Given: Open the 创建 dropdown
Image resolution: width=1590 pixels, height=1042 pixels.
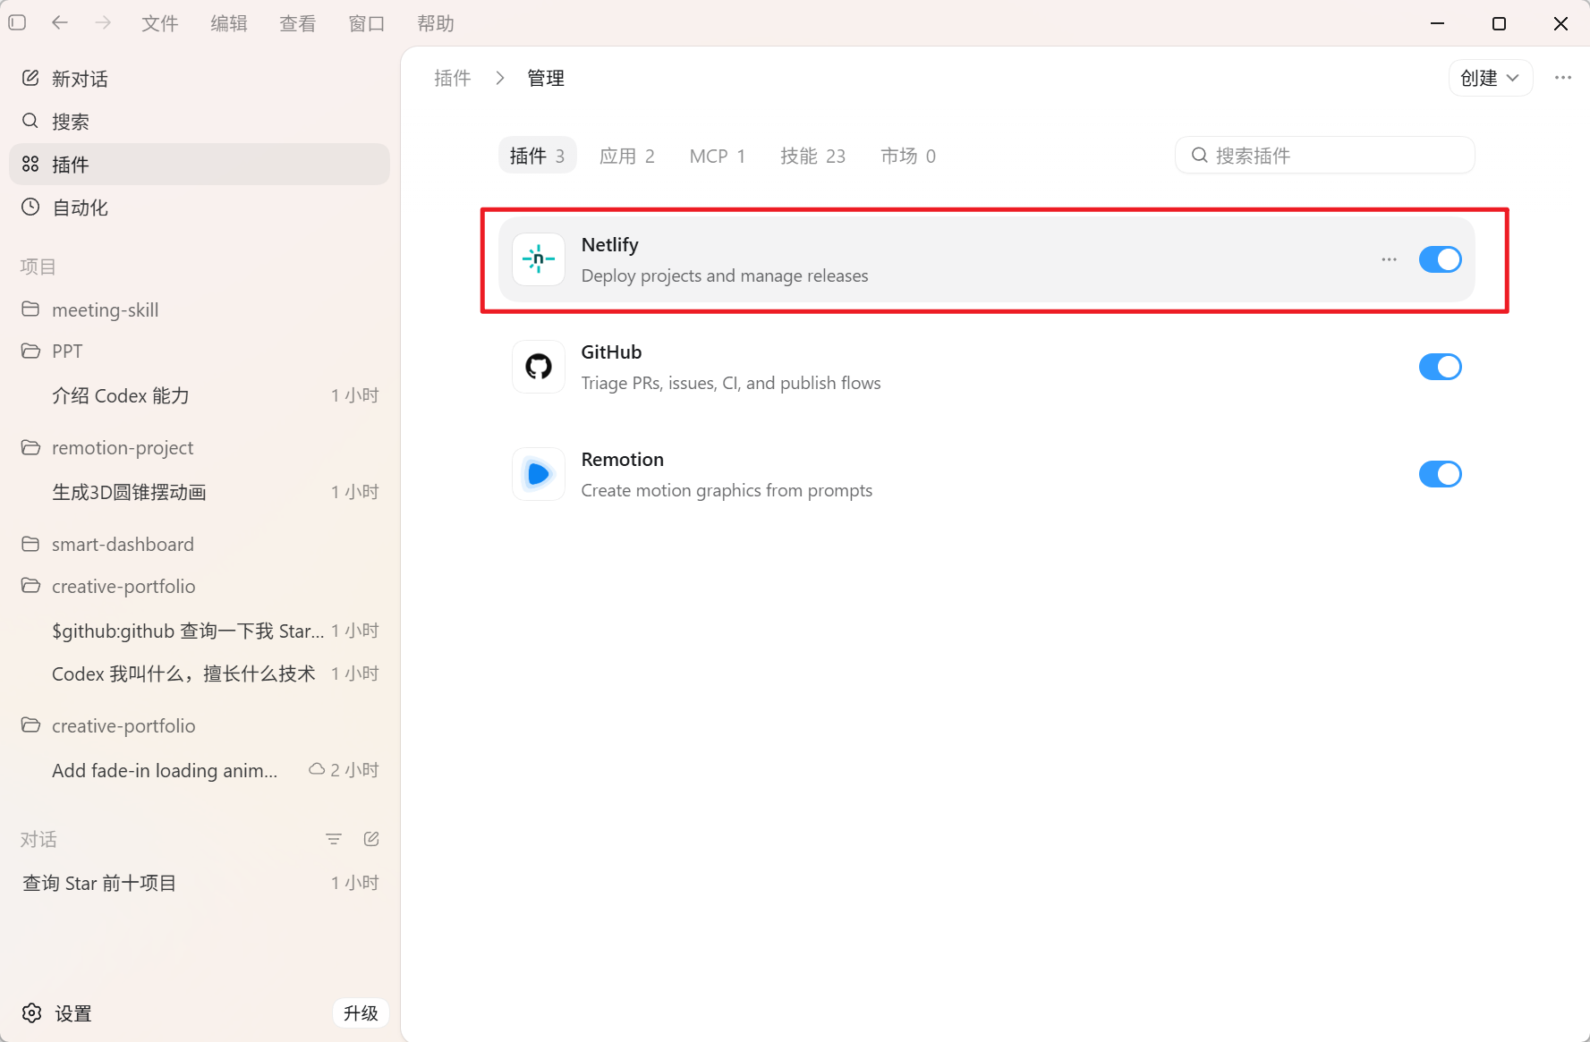Looking at the screenshot, I should click(1490, 78).
